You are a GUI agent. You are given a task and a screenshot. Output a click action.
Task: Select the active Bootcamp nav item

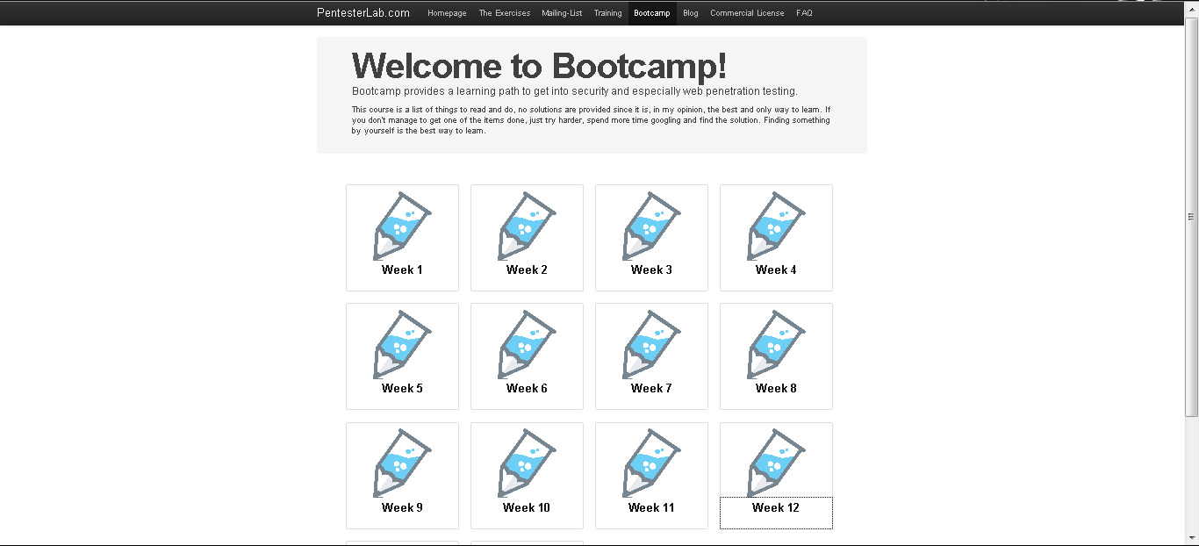[652, 13]
